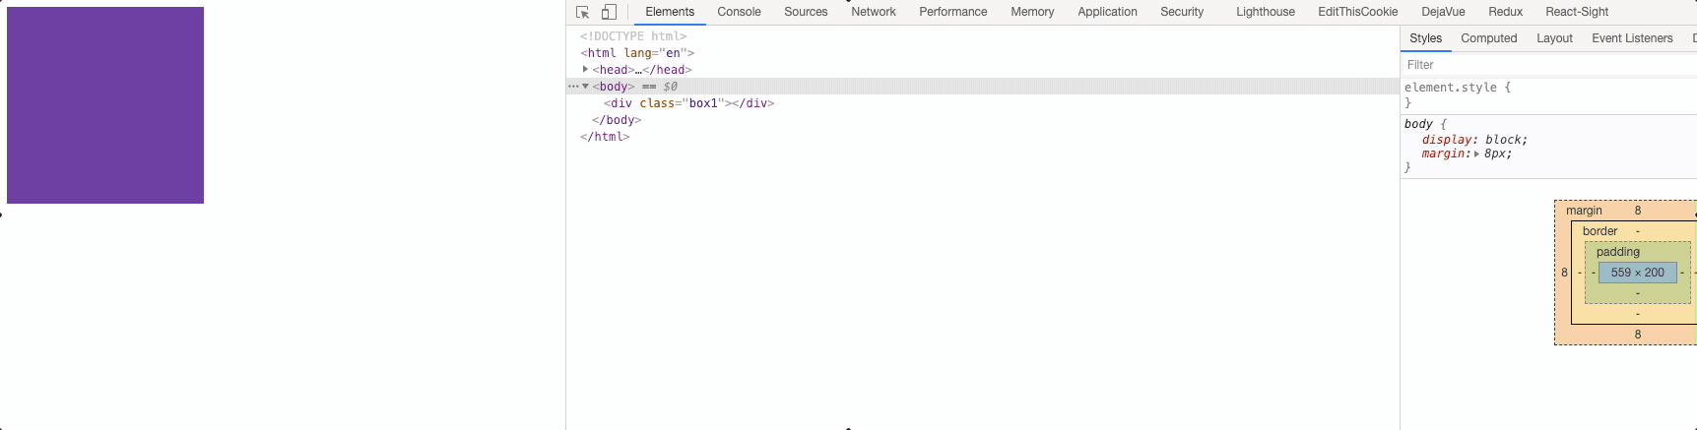Show the Event Listeners tab

coord(1631,38)
